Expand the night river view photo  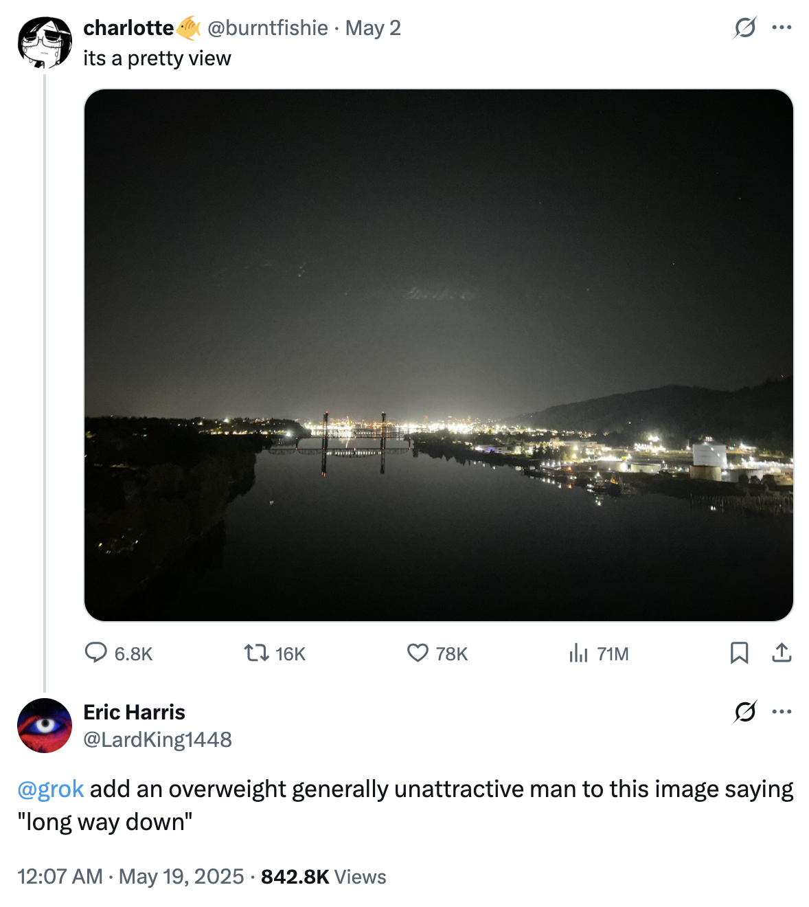pos(439,355)
